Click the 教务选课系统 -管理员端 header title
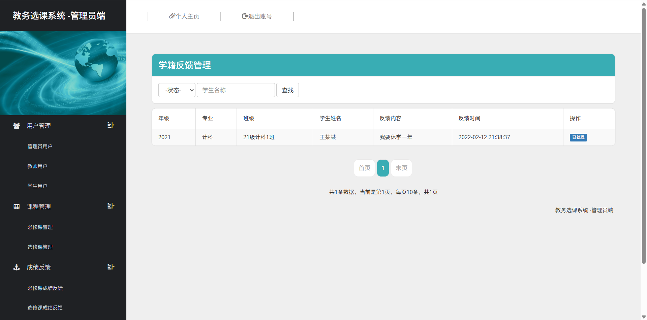The height and width of the screenshot is (320, 647). click(59, 15)
